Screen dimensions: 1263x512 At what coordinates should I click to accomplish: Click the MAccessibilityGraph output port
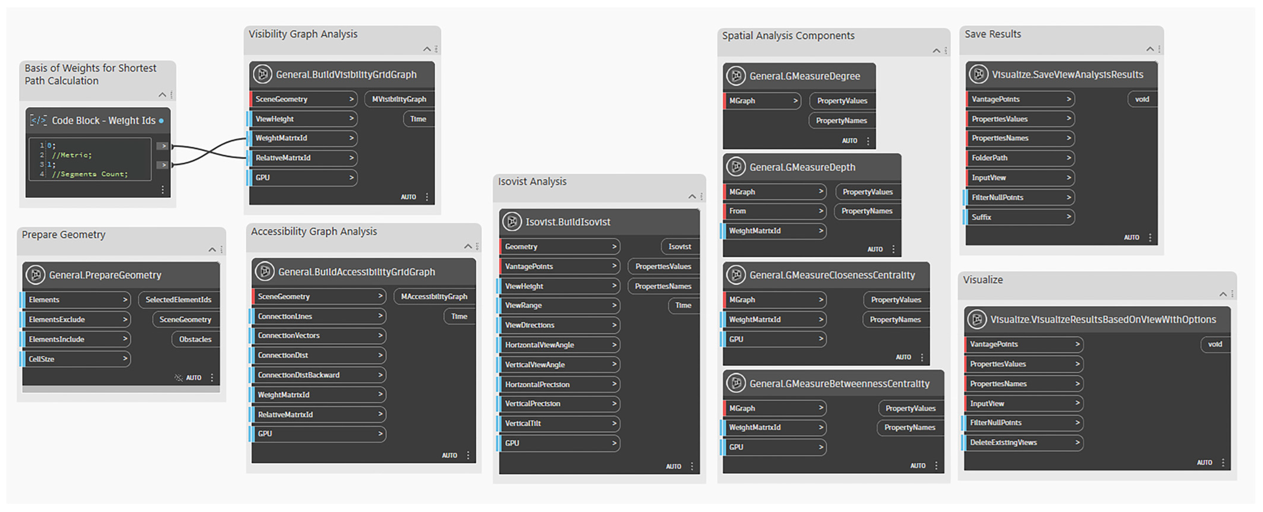pos(434,296)
